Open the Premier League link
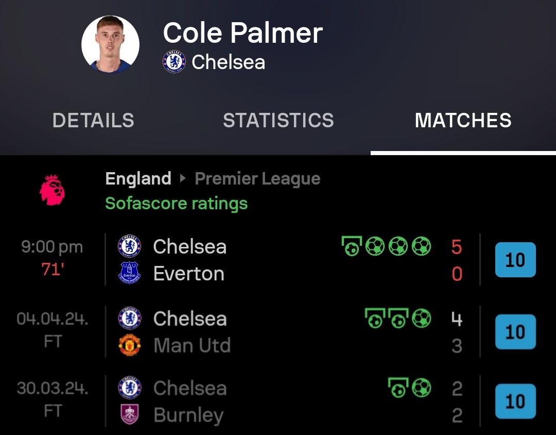The width and height of the screenshot is (556, 435). pos(257,179)
